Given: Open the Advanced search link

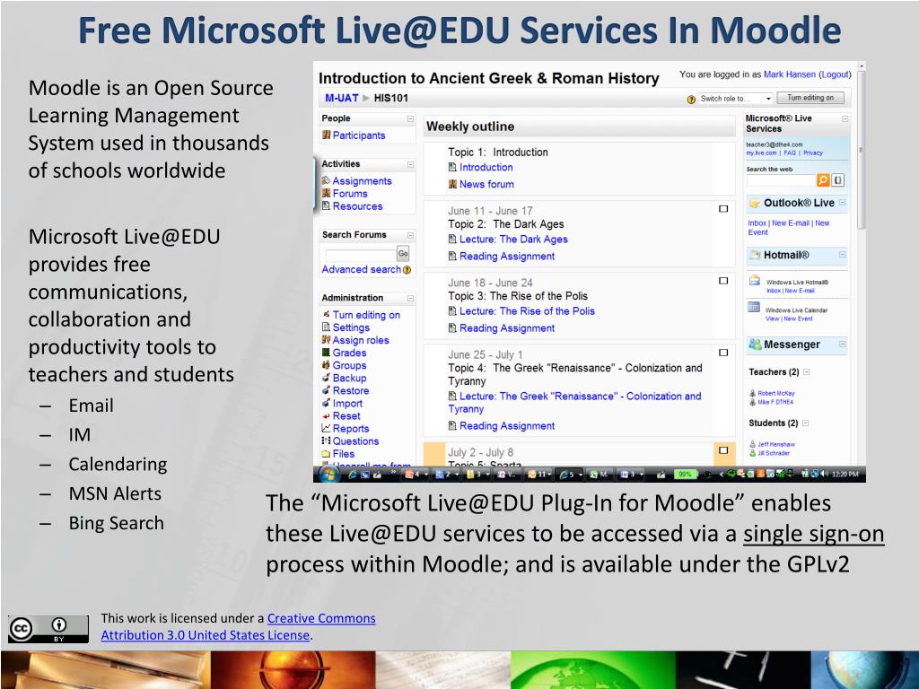Looking at the screenshot, I should tap(361, 269).
